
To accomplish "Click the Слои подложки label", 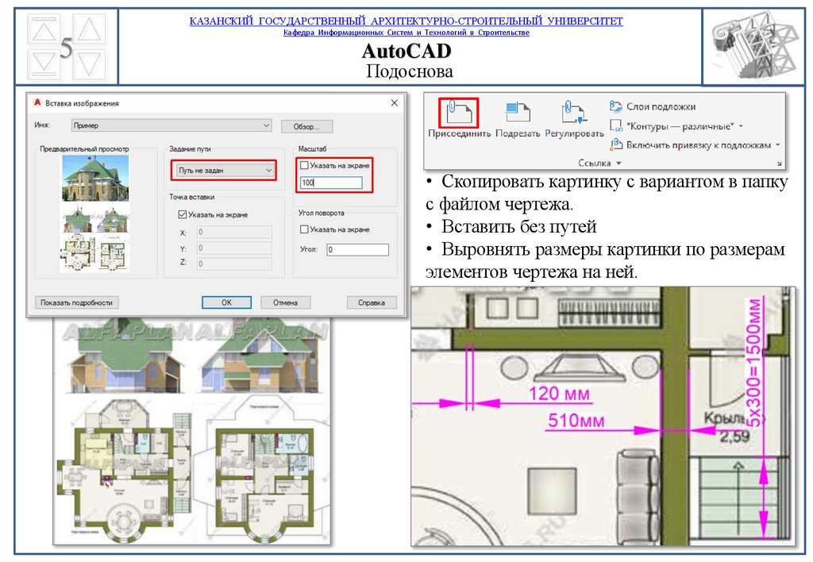I will point(661,106).
